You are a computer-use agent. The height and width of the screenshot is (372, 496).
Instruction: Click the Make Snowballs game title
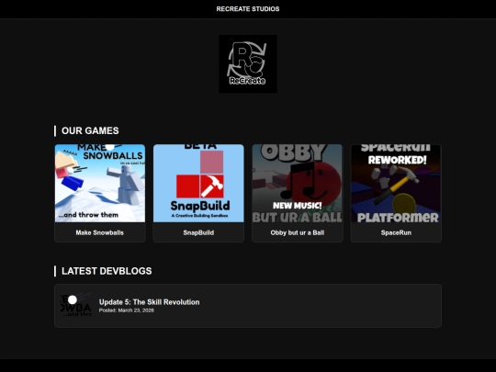[99, 232]
